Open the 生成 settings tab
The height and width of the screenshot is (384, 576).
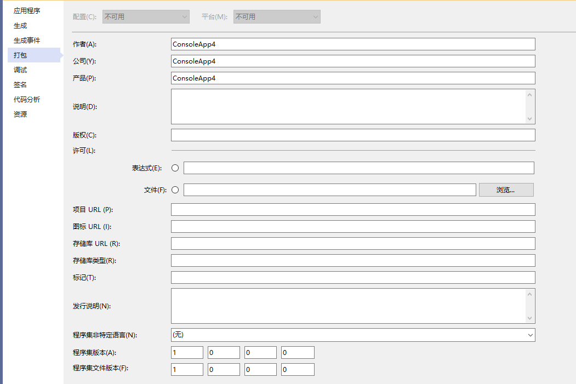pos(20,26)
